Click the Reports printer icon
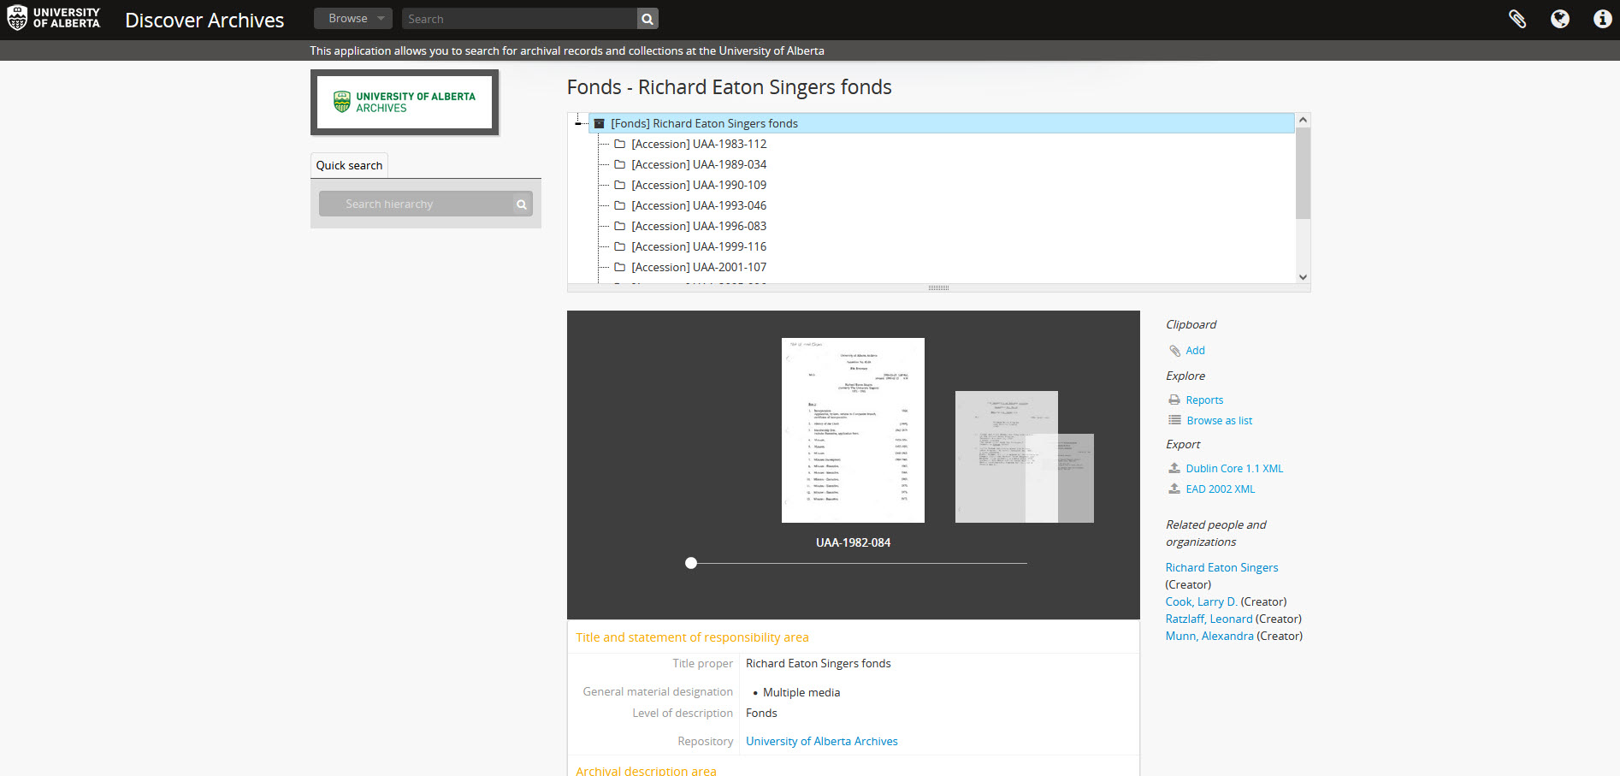Screen dimensions: 1620x776 pos(1174,400)
